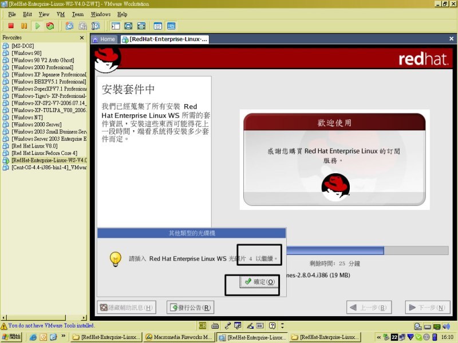Screen dimensions: 458x343
Task: Select [Windows 2000 Professional] favorite
Action: 42,67
